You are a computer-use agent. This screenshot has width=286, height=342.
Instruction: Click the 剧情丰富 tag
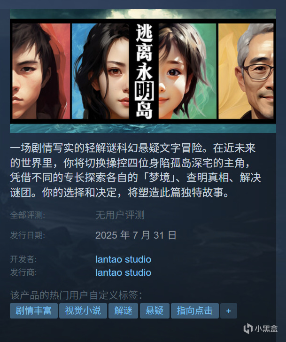tap(34, 311)
